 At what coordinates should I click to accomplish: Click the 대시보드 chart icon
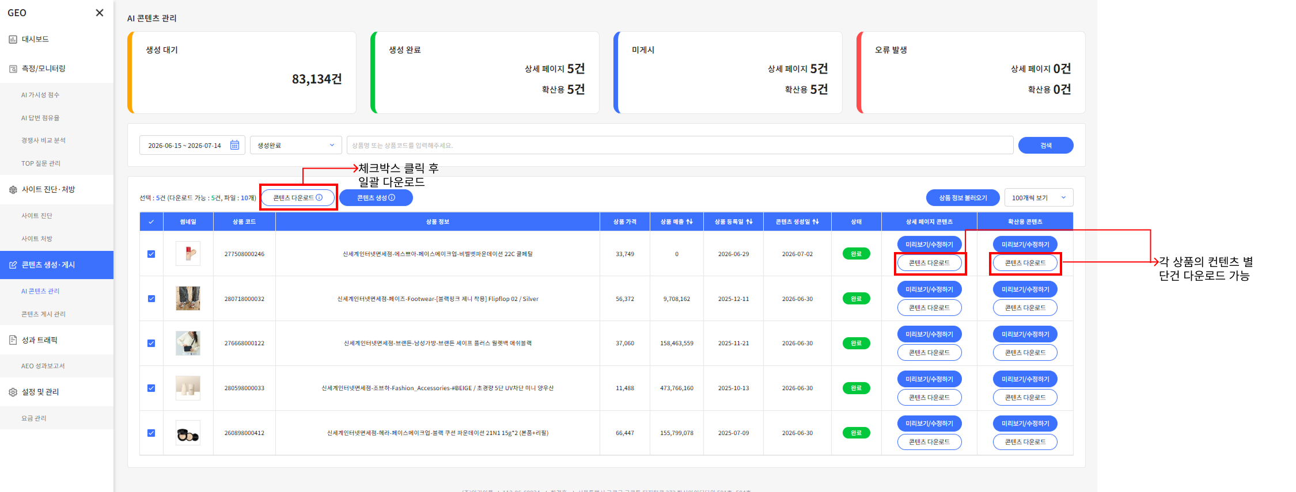(13, 39)
